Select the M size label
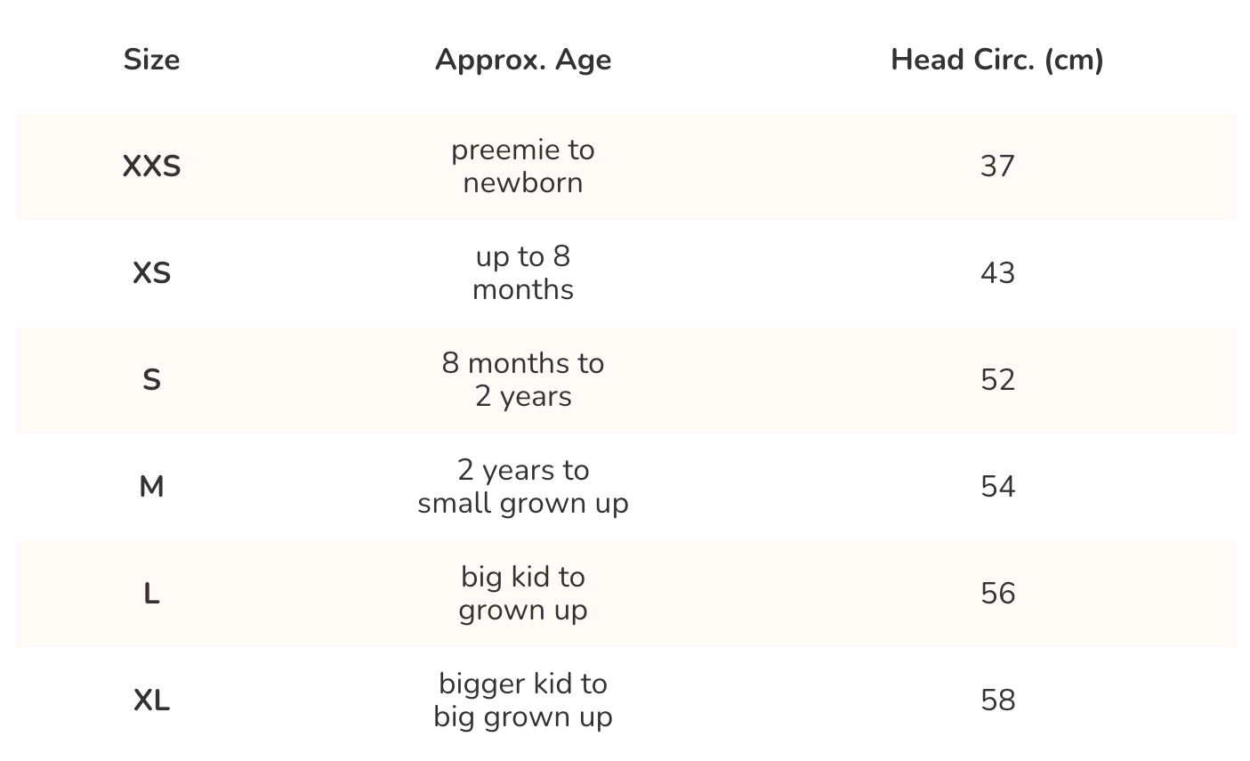Image resolution: width=1250 pixels, height=761 pixels. 151,487
